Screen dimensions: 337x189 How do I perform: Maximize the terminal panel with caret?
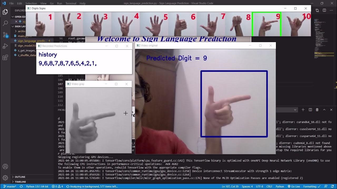coord(324,110)
